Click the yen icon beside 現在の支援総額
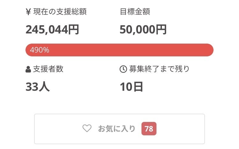Image resolution: width=239 pixels, height=149 pixels. click(28, 12)
